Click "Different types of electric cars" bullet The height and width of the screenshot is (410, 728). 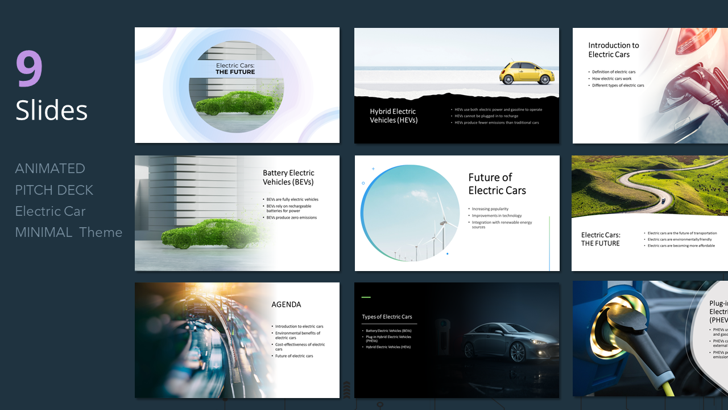pyautogui.click(x=618, y=85)
